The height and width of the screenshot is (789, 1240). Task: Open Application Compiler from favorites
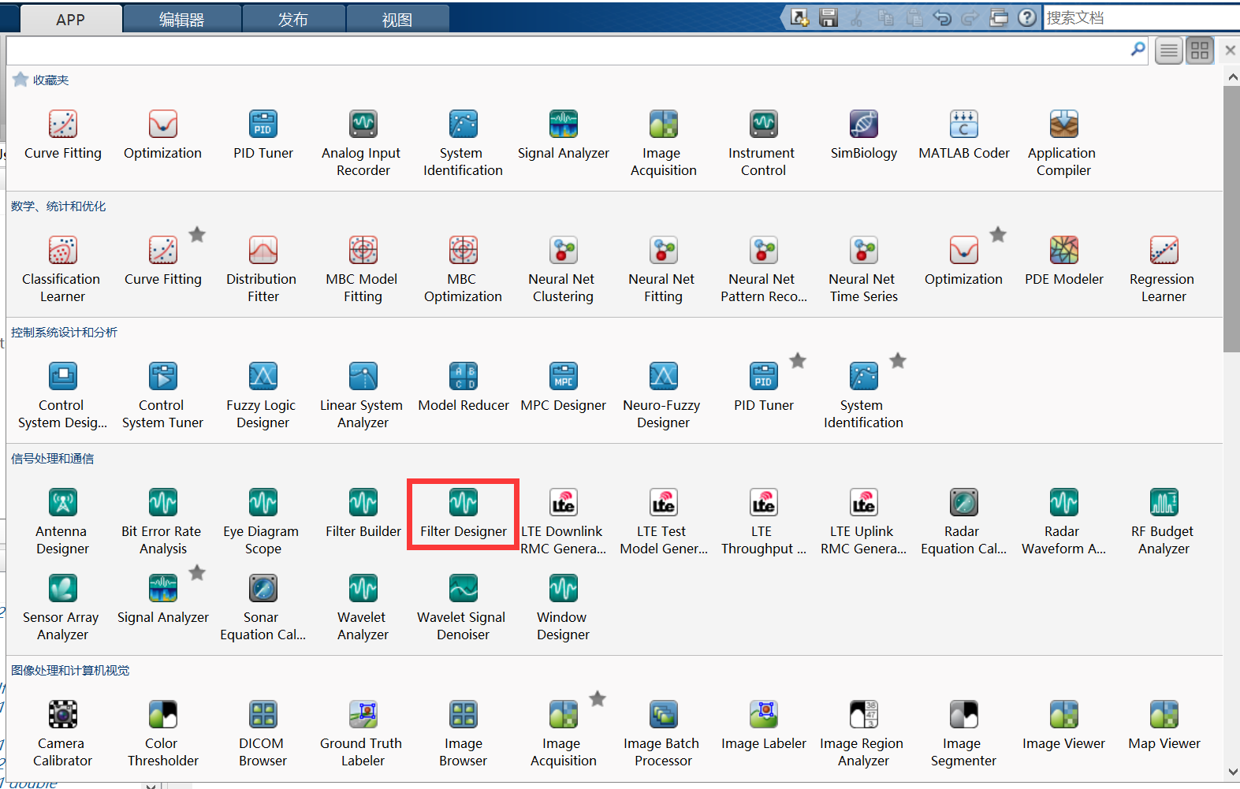[x=1063, y=143]
